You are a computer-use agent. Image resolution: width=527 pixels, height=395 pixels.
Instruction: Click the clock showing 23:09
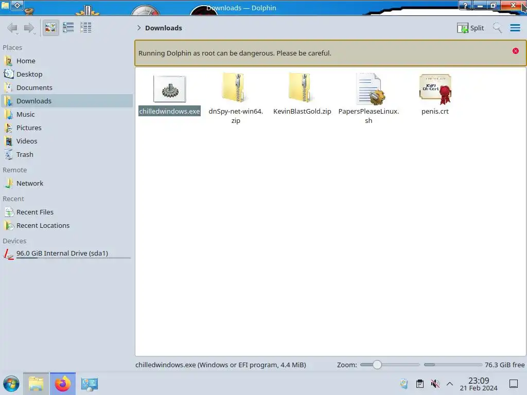pyautogui.click(x=479, y=384)
